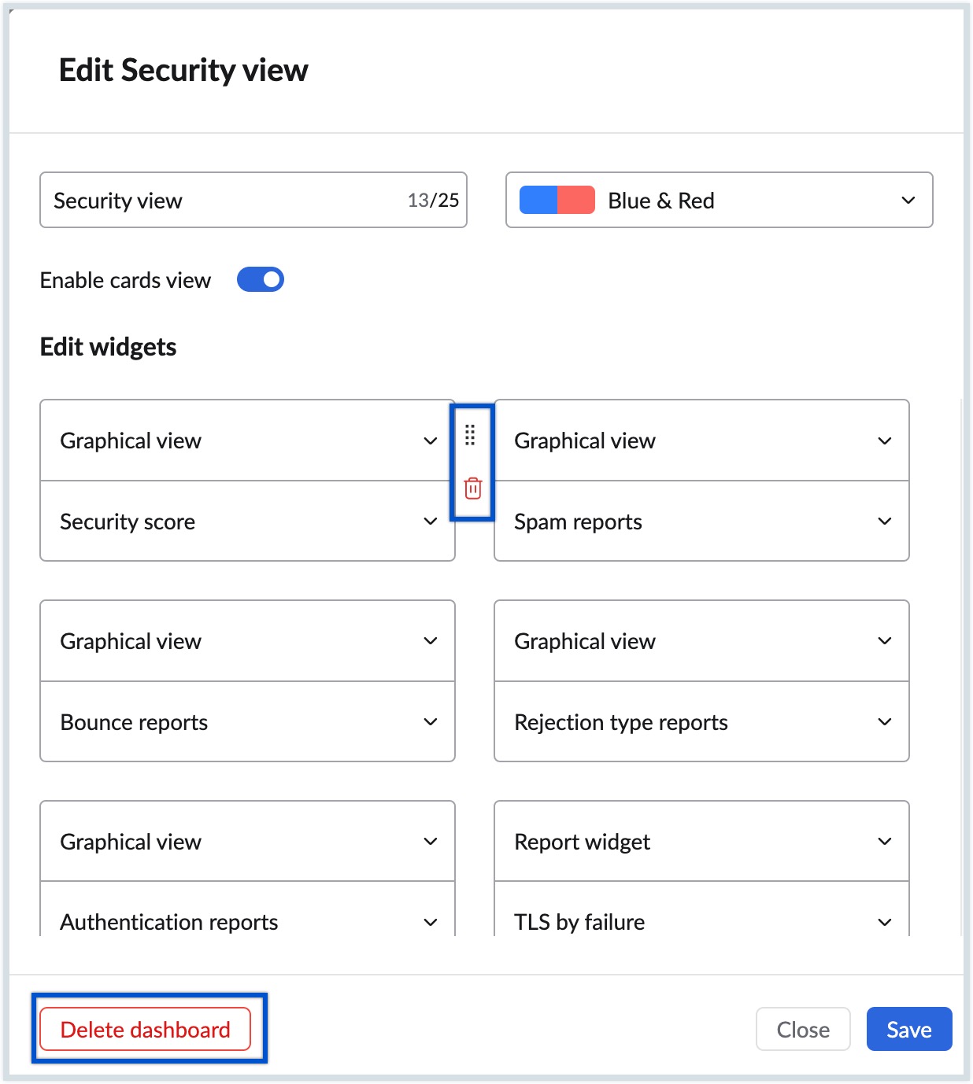
Task: Click the Delete dashboard button
Action: click(x=146, y=1029)
